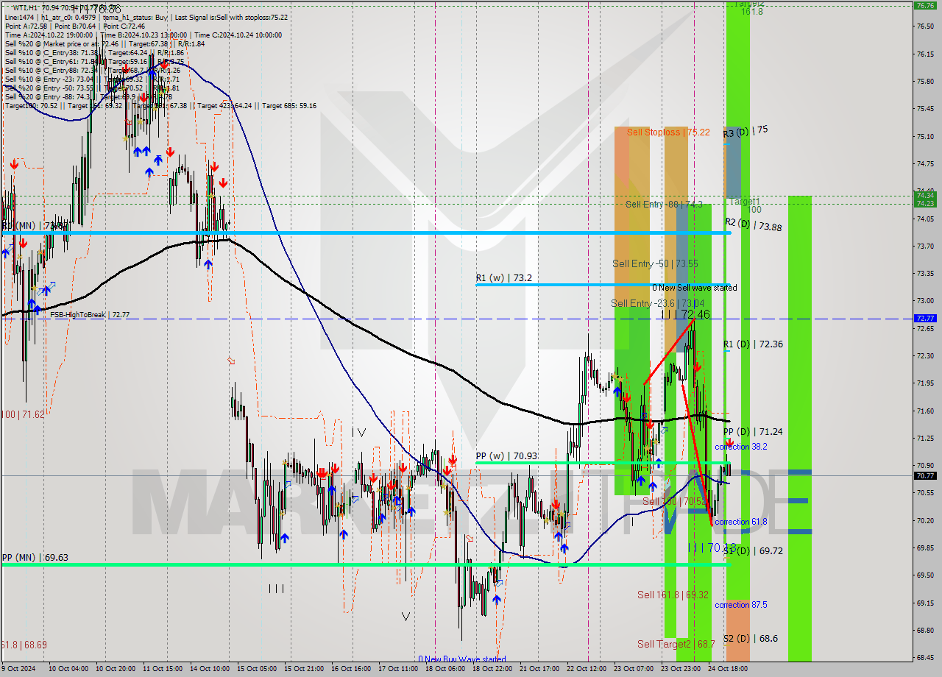Select the R1 (w) | 73.2 weekly label

pyautogui.click(x=504, y=278)
